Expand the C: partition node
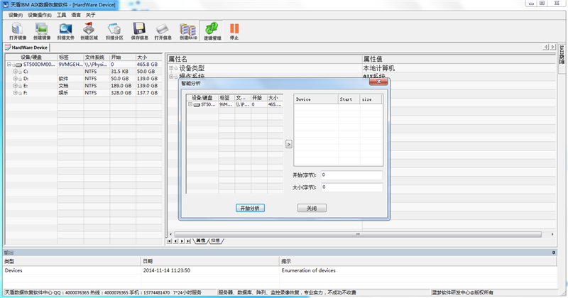This screenshot has width=568, height=298. click(x=15, y=72)
